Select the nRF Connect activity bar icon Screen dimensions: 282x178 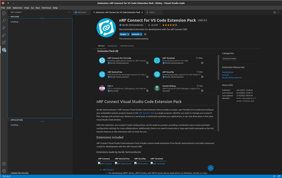(4, 50)
